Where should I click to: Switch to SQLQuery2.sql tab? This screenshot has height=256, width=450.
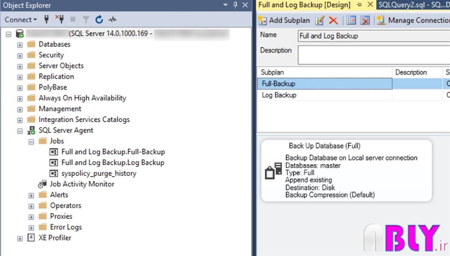coord(414,5)
